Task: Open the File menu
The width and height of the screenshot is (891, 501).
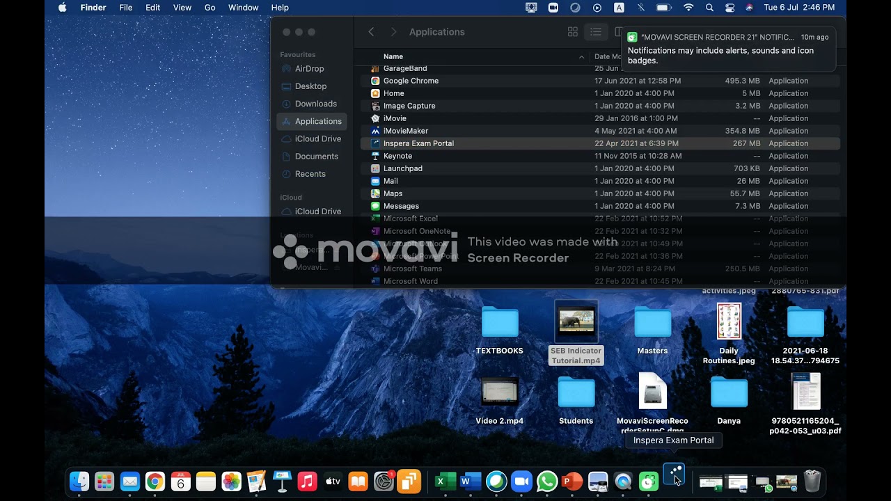Action: pyautogui.click(x=126, y=8)
